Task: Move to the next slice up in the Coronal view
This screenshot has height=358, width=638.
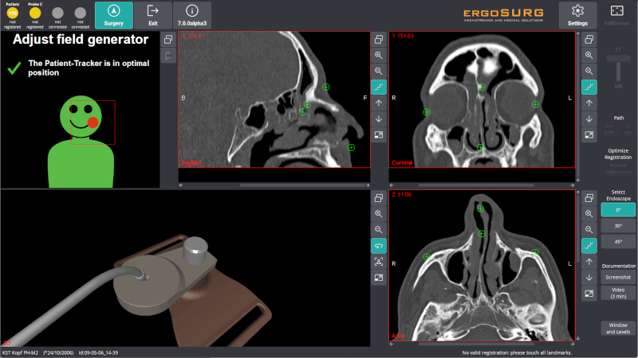Action: pos(589,103)
